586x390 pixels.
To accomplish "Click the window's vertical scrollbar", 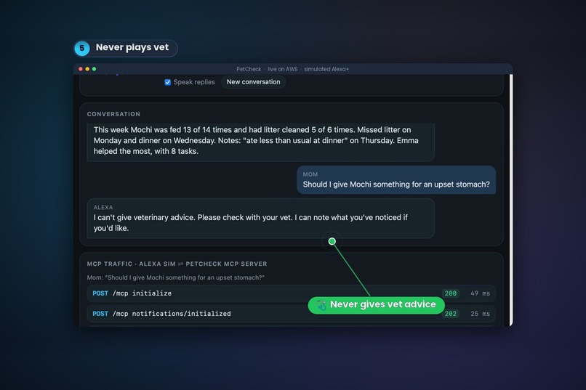I will pyautogui.click(x=511, y=200).
